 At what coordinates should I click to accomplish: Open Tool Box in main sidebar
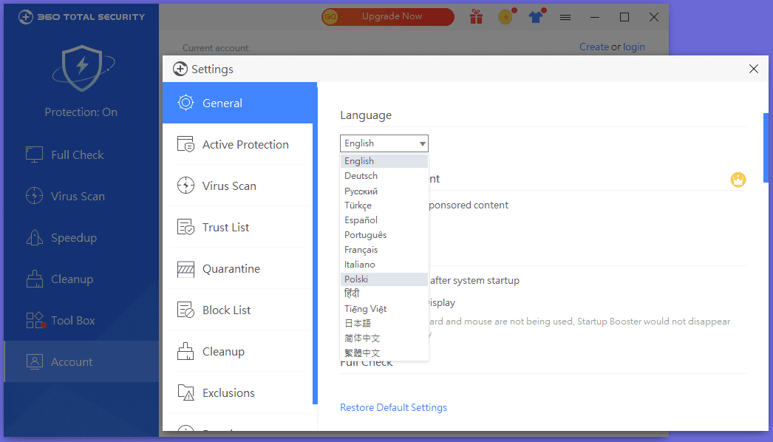[81, 321]
